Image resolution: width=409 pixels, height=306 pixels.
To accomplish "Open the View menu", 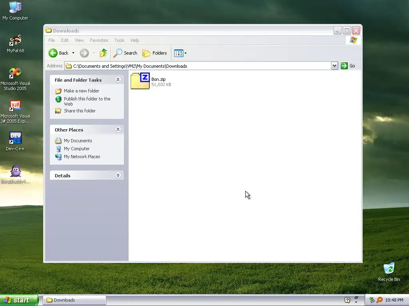I will pos(79,40).
